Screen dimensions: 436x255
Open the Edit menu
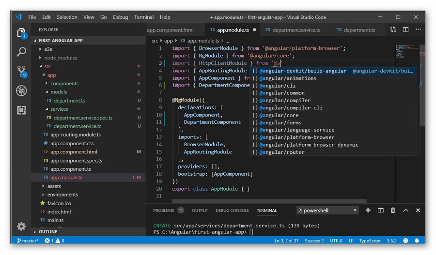[46, 17]
